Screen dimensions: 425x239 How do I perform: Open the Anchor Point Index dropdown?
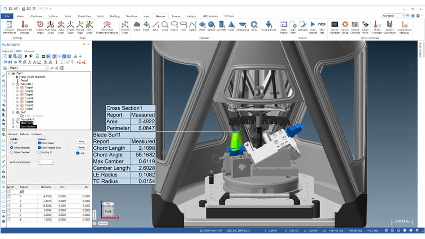tap(46, 162)
